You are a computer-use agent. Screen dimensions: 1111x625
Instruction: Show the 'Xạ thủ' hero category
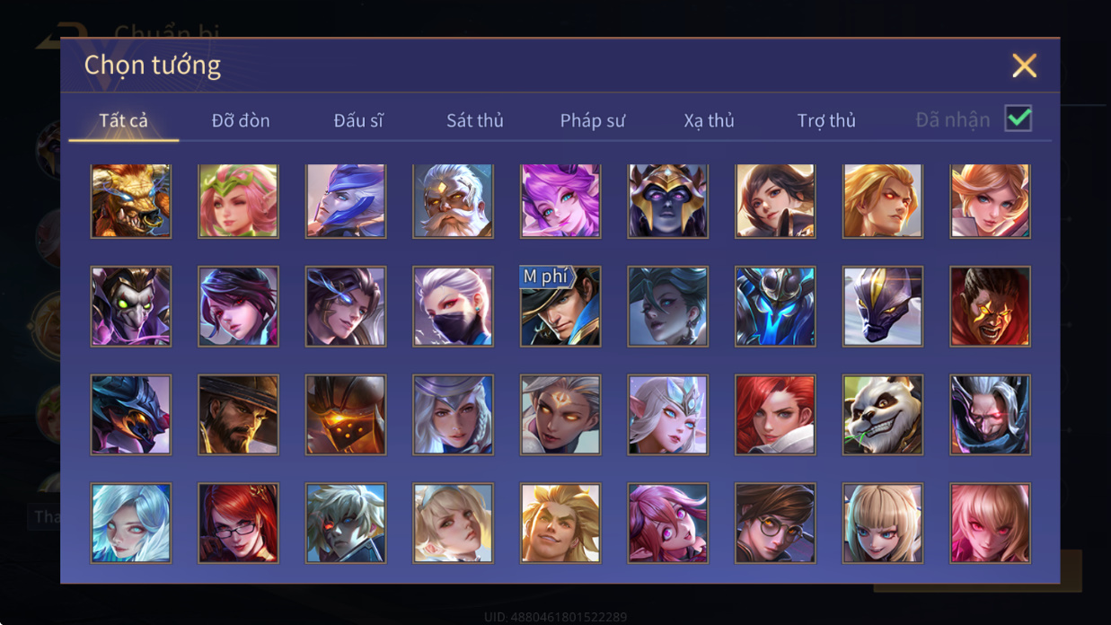click(709, 120)
